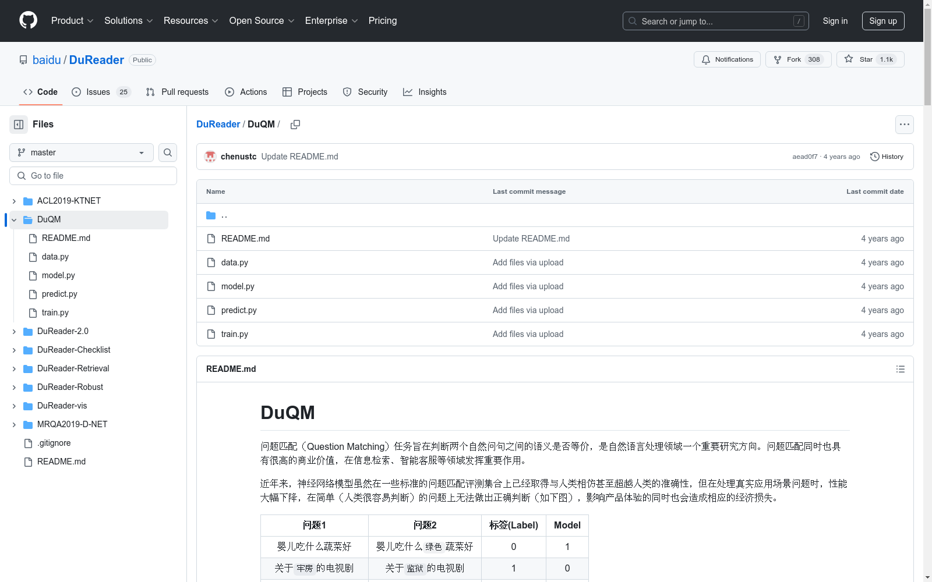
Task: Open the Solutions menu
Action: 128,20
